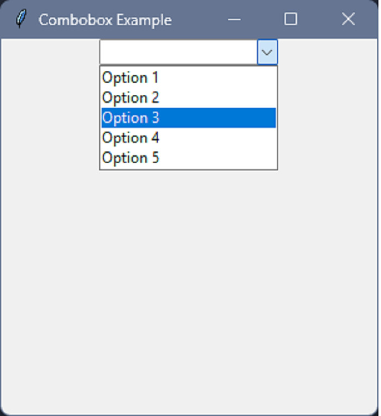Focus the combobox entry box

pyautogui.click(x=178, y=52)
